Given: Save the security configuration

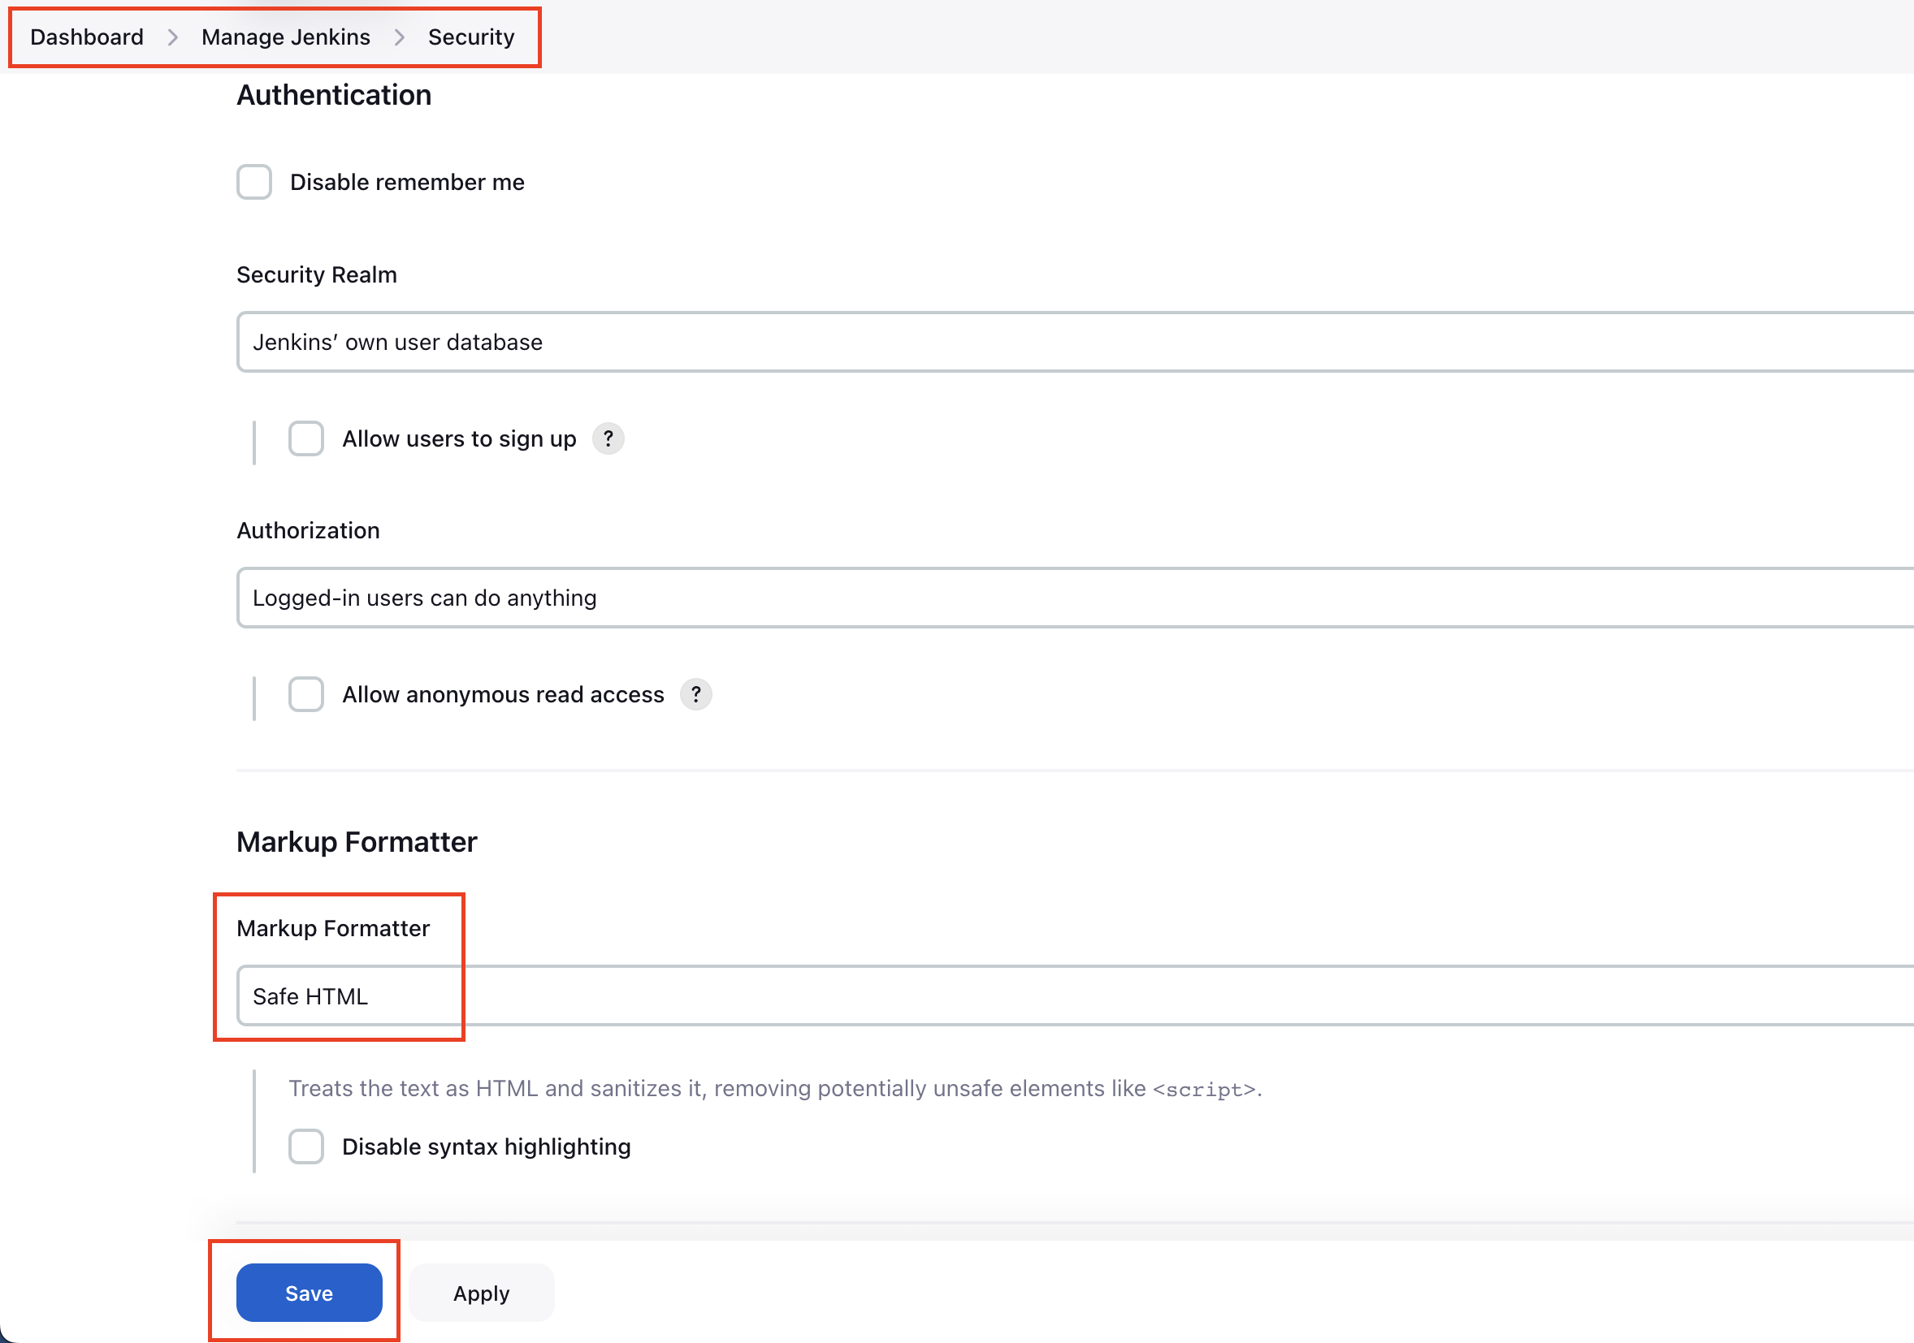Looking at the screenshot, I should [x=309, y=1292].
